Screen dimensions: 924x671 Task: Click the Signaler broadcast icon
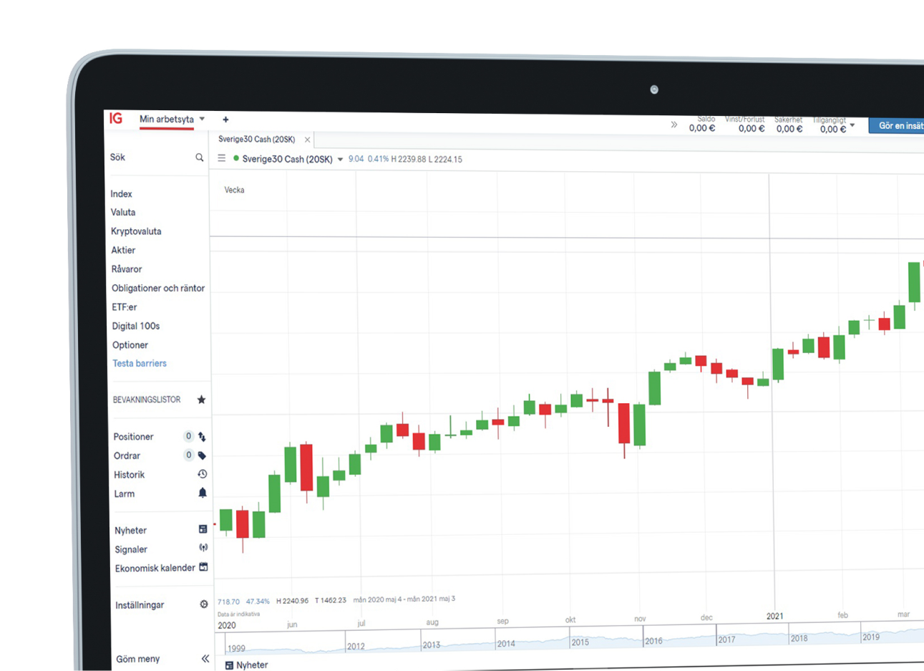203,548
